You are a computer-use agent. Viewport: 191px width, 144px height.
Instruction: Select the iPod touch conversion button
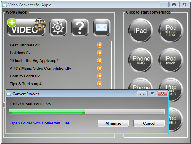click(x=170, y=60)
